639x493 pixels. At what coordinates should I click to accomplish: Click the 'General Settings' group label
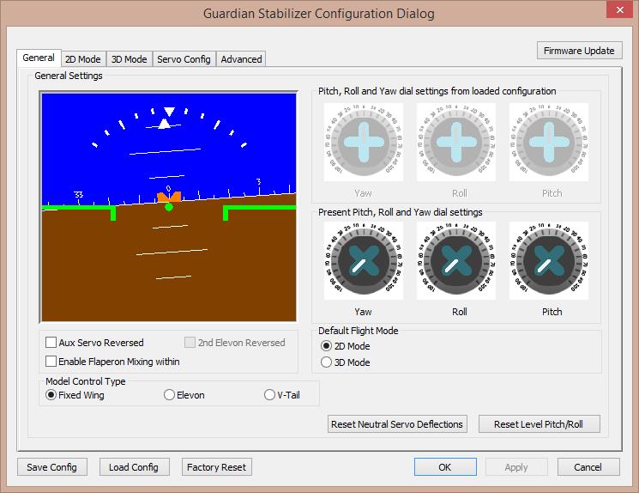pyautogui.click(x=69, y=76)
